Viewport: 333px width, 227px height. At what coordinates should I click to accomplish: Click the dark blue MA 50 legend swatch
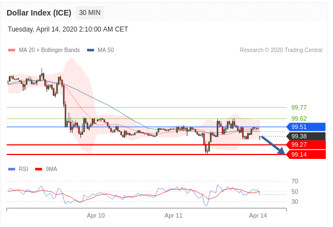click(x=90, y=50)
